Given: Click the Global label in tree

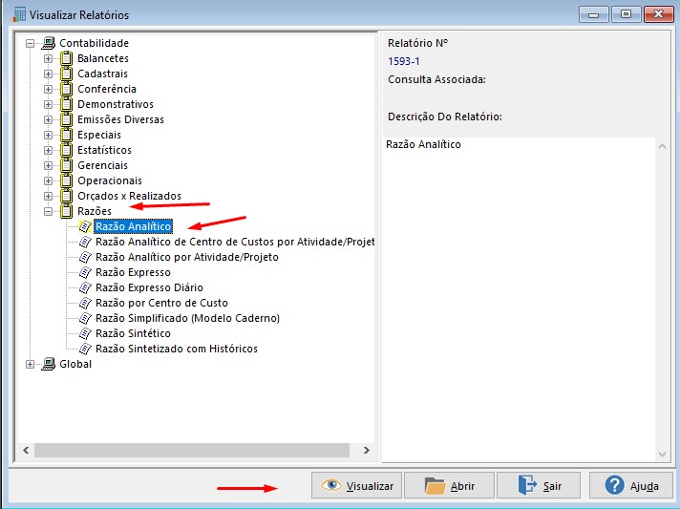Looking at the screenshot, I should [x=75, y=364].
